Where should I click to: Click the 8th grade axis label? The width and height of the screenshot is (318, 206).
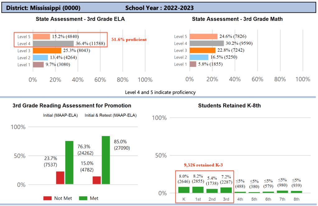click(x=297, y=199)
